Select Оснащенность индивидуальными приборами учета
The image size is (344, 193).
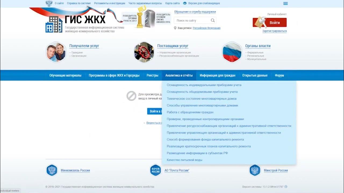[x=204, y=85]
